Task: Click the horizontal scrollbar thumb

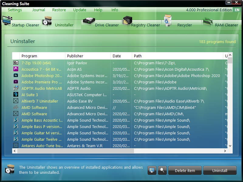Action: [76, 151]
